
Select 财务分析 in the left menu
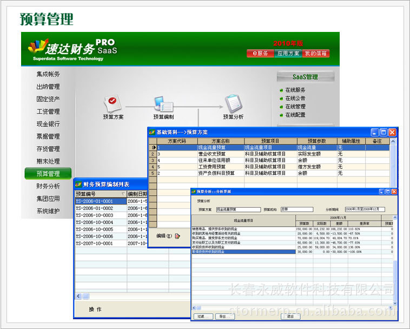[x=48, y=186]
